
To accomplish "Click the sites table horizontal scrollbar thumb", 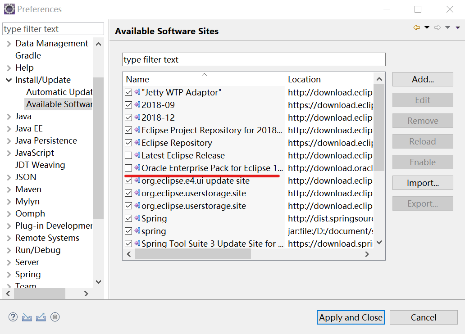I will (193, 254).
